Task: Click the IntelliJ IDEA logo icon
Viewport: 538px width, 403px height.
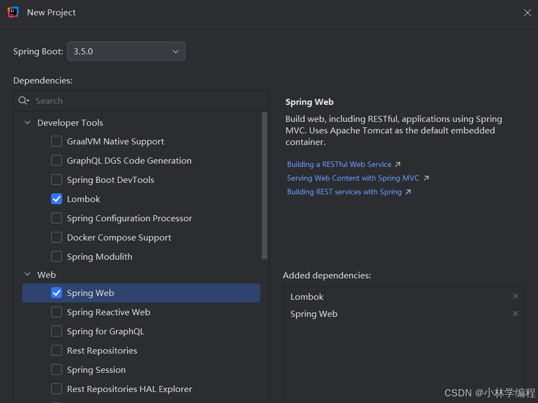Action: pos(13,13)
